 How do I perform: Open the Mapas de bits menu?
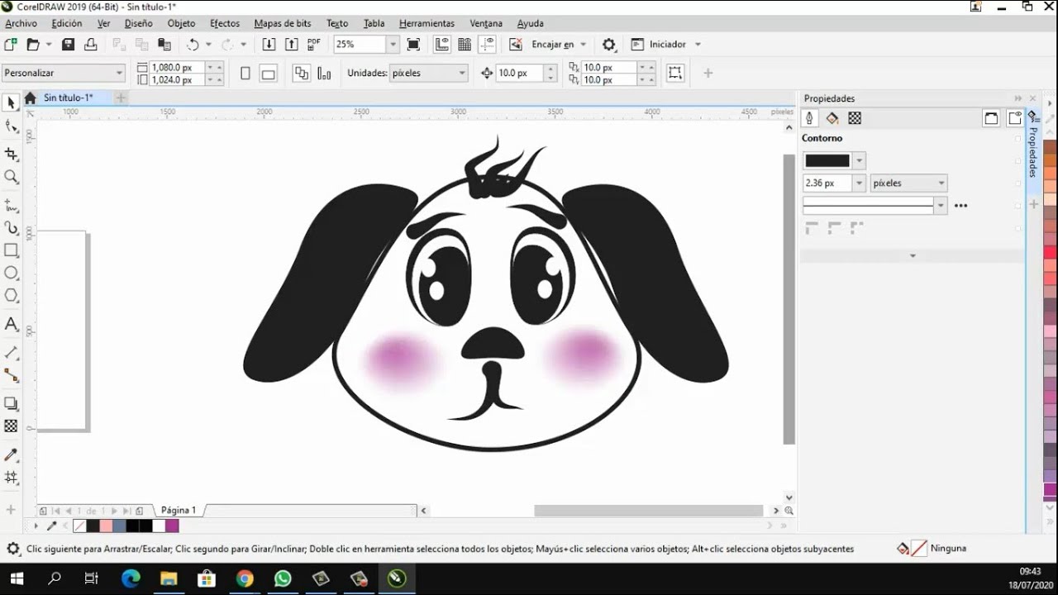tap(283, 24)
